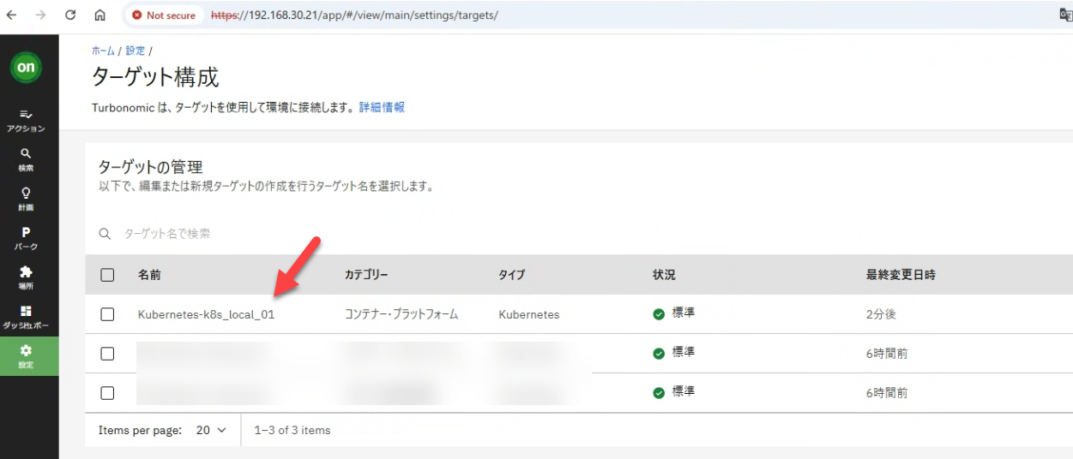1073x459 pixels.
Task: Click the 1–3 of 3 items text
Action: tap(292, 430)
